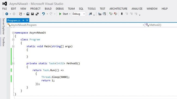Open the FILE menu

tap(5, 9)
